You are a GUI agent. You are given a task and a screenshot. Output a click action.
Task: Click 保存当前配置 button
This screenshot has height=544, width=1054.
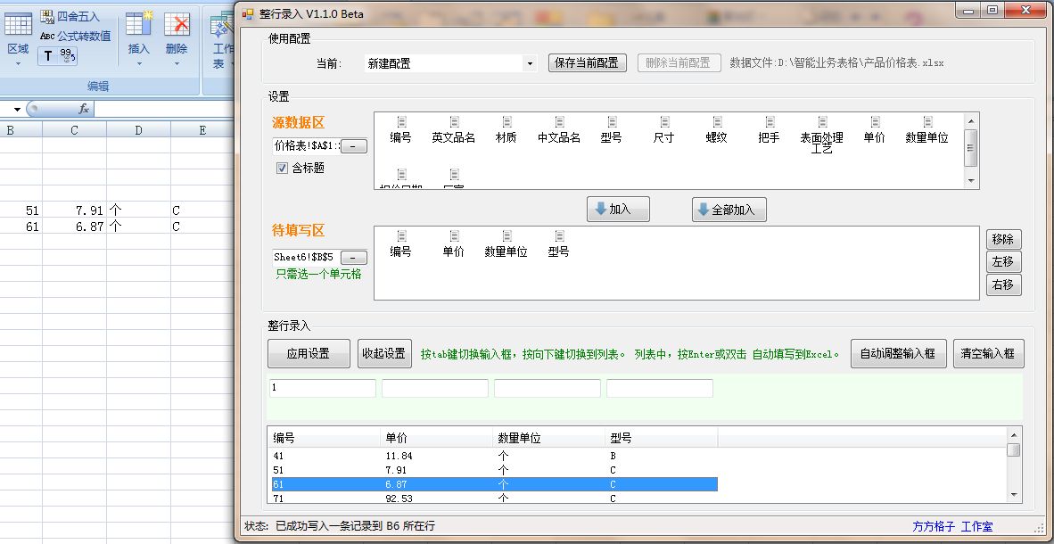(588, 63)
